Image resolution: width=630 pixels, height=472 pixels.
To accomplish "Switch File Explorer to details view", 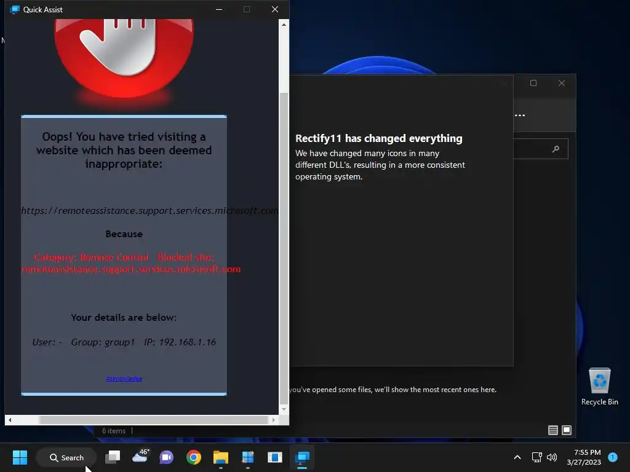I will [553, 430].
